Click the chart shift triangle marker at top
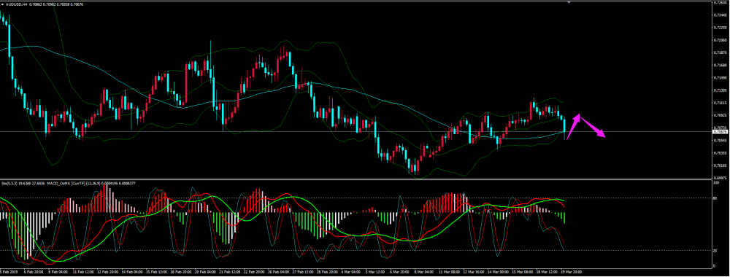730x277 pixels. pyautogui.click(x=569, y=2)
